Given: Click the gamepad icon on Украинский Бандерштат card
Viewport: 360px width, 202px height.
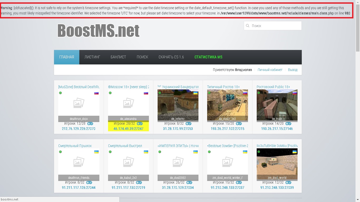Looking at the screenshot, I should click(x=188, y=124).
